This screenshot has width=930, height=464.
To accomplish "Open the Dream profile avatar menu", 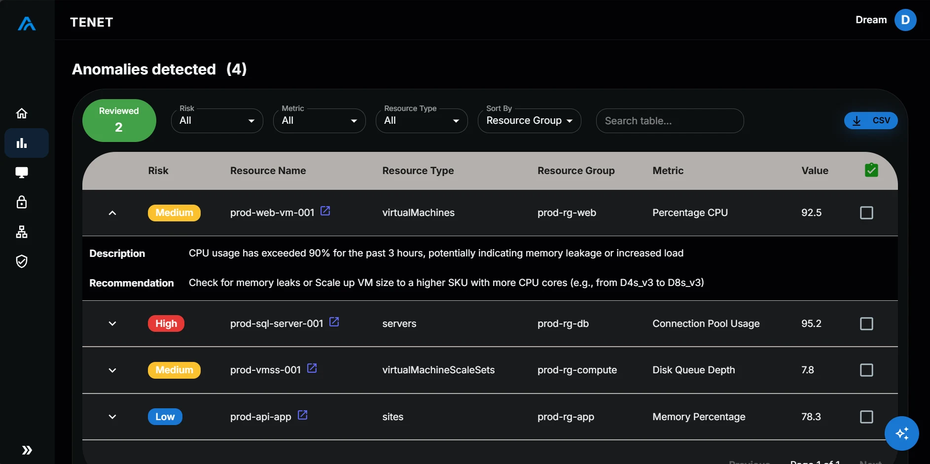I will [x=905, y=20].
